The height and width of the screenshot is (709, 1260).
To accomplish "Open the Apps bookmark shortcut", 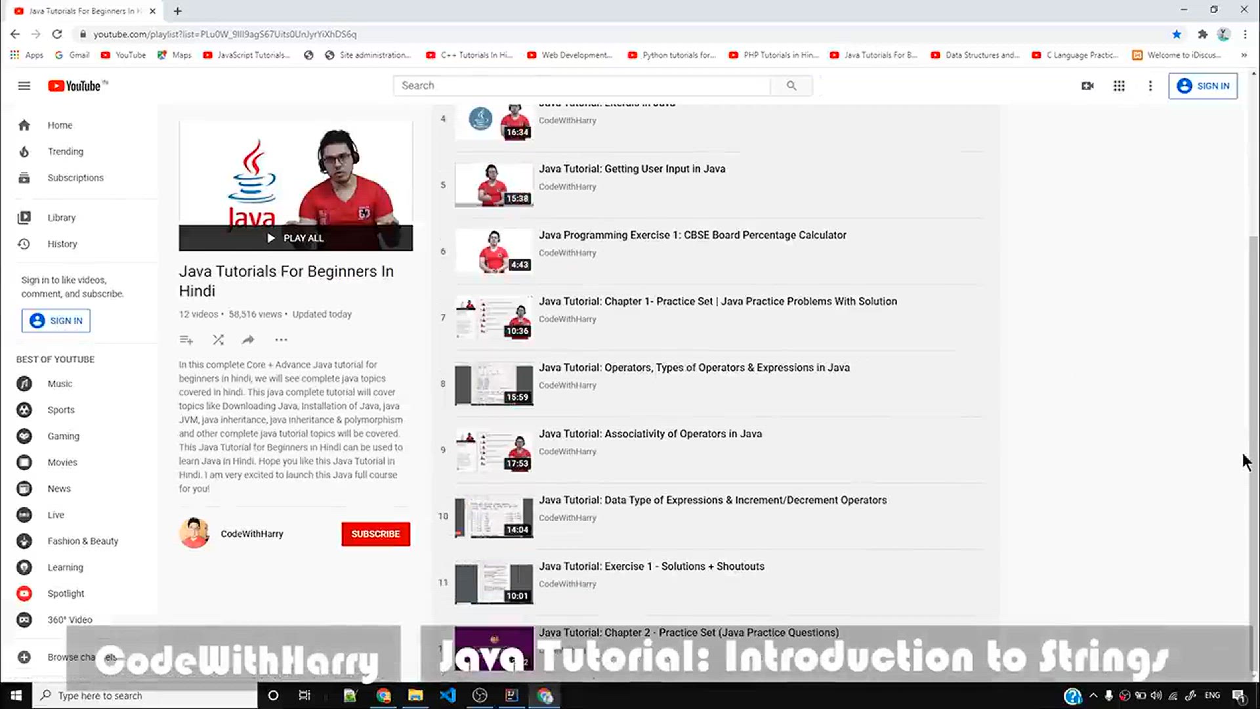I will coord(27,55).
